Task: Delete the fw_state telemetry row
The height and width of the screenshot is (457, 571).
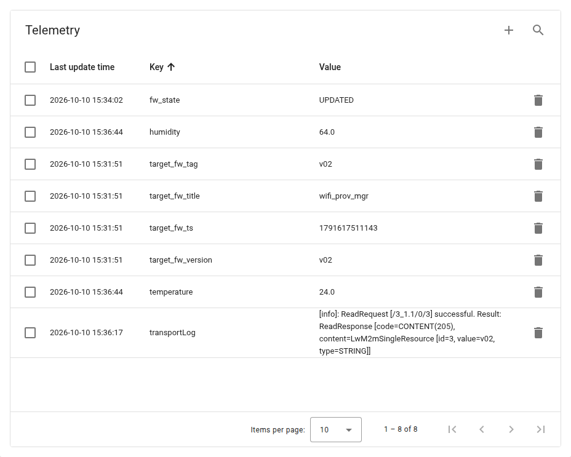Action: (538, 100)
